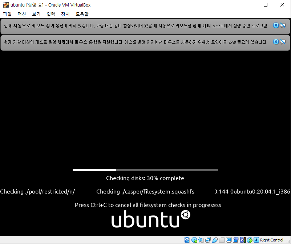
Task: Open the audio indicator in status bar
Action: point(201,240)
